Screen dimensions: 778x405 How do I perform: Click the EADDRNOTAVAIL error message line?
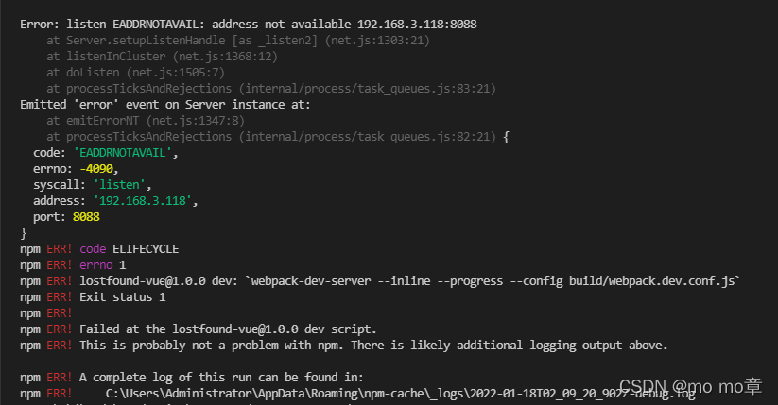click(x=248, y=25)
